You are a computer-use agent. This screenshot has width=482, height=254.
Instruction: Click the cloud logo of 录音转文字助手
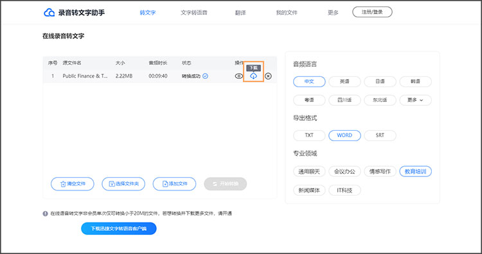pyautogui.click(x=49, y=13)
